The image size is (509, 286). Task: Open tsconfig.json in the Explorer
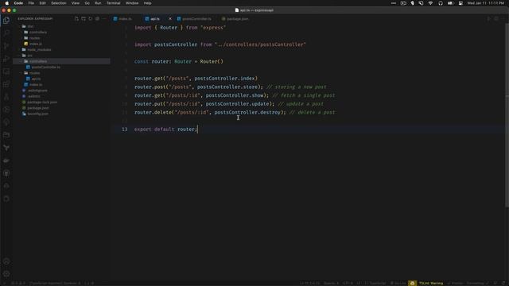(x=62, y=114)
